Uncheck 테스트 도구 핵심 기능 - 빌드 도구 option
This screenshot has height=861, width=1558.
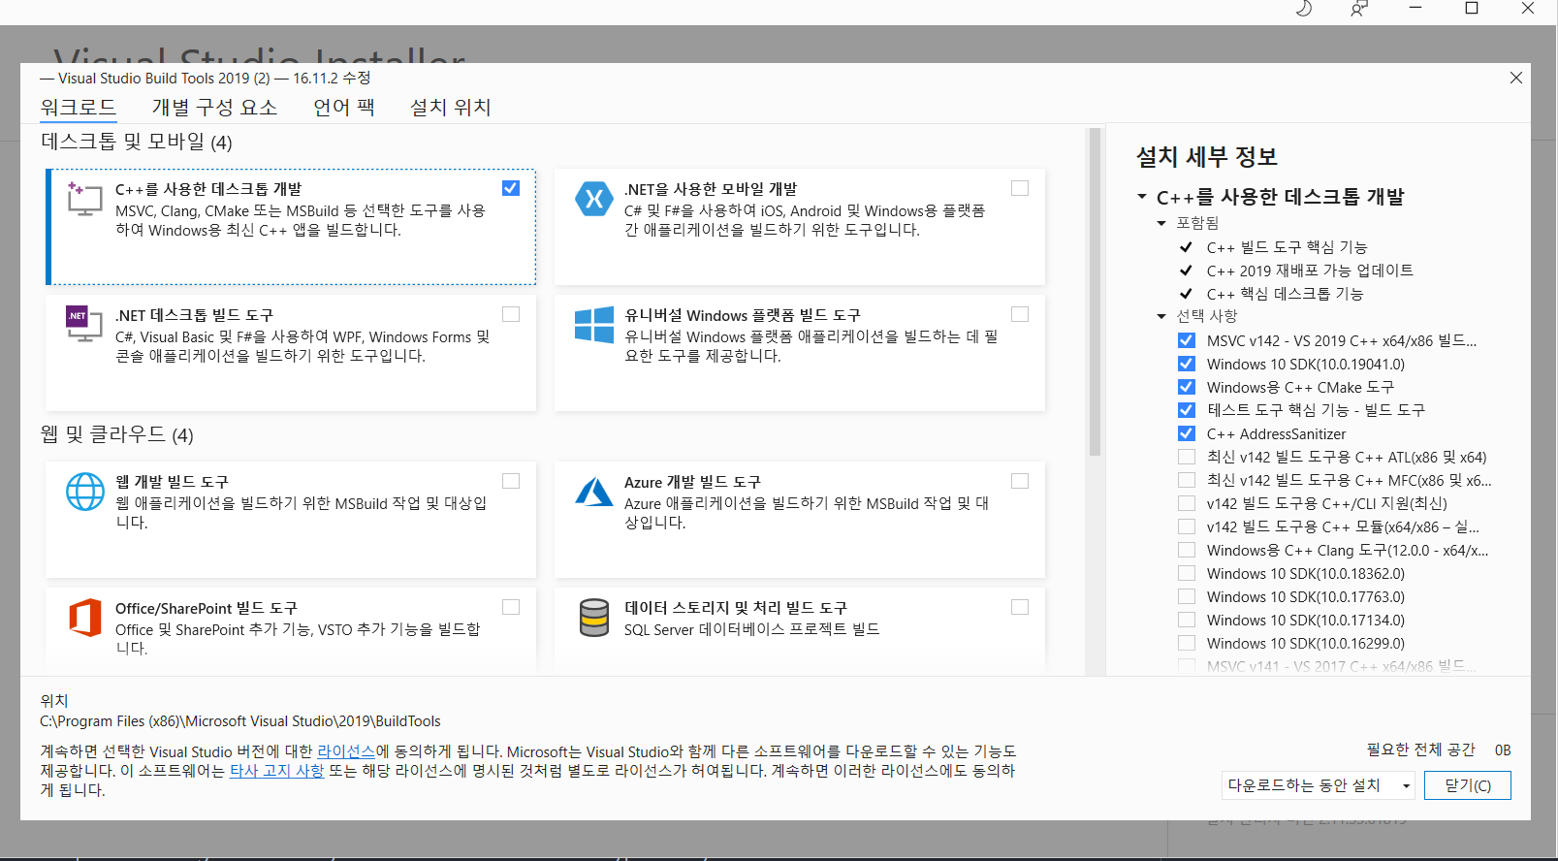click(1187, 410)
